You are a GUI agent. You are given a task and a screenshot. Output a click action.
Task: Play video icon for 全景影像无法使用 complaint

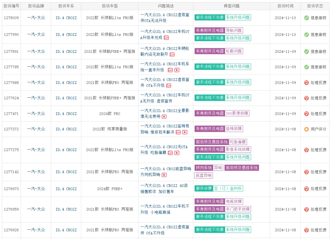point(164,117)
